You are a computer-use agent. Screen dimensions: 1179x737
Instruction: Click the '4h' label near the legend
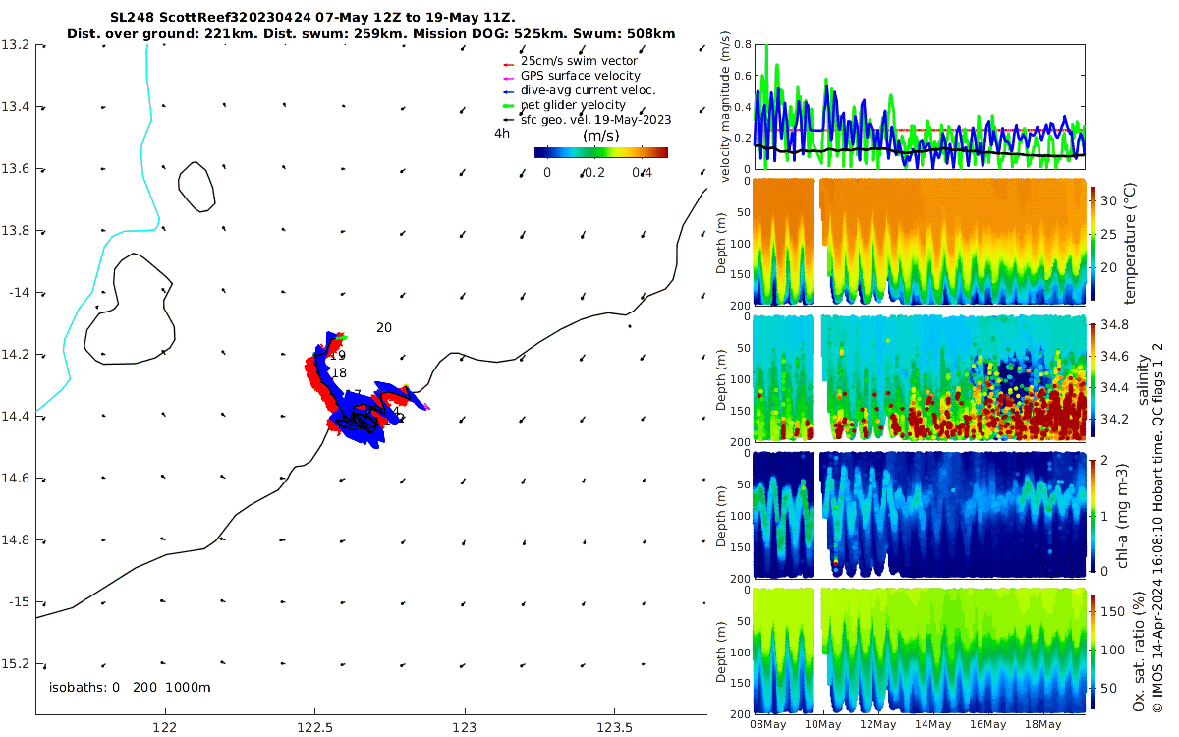[x=502, y=133]
